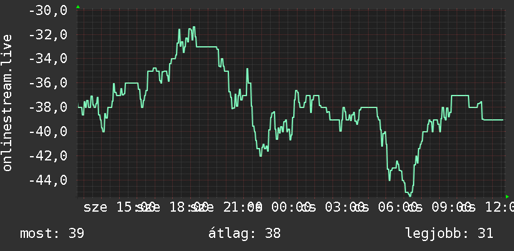514x251 pixels.
Task: Click the 09:00 time axis label
Action: point(451,207)
